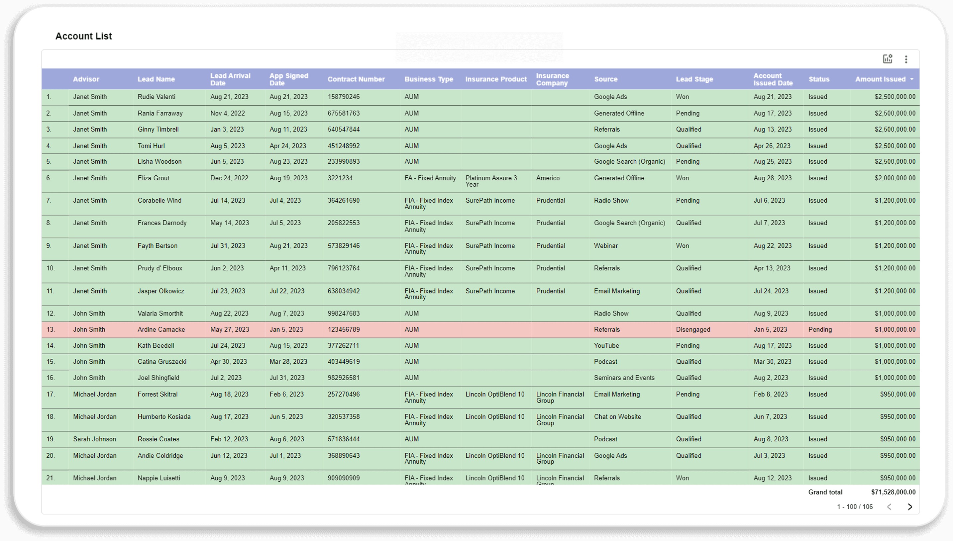Select lead name Kath Beedell
Viewport: 953px width, 541px height.
tap(156, 346)
